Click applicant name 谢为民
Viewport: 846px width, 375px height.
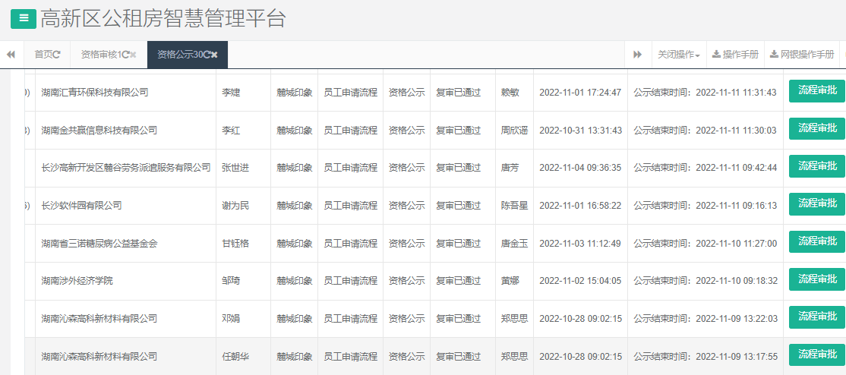pos(235,206)
